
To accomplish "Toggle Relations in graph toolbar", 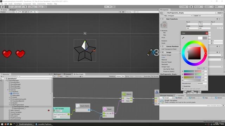I will (112, 76).
